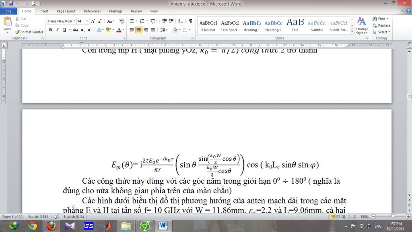Image resolution: width=412 pixels, height=232 pixels.
Task: Open the Font dialog launcher
Action: coord(124,38)
